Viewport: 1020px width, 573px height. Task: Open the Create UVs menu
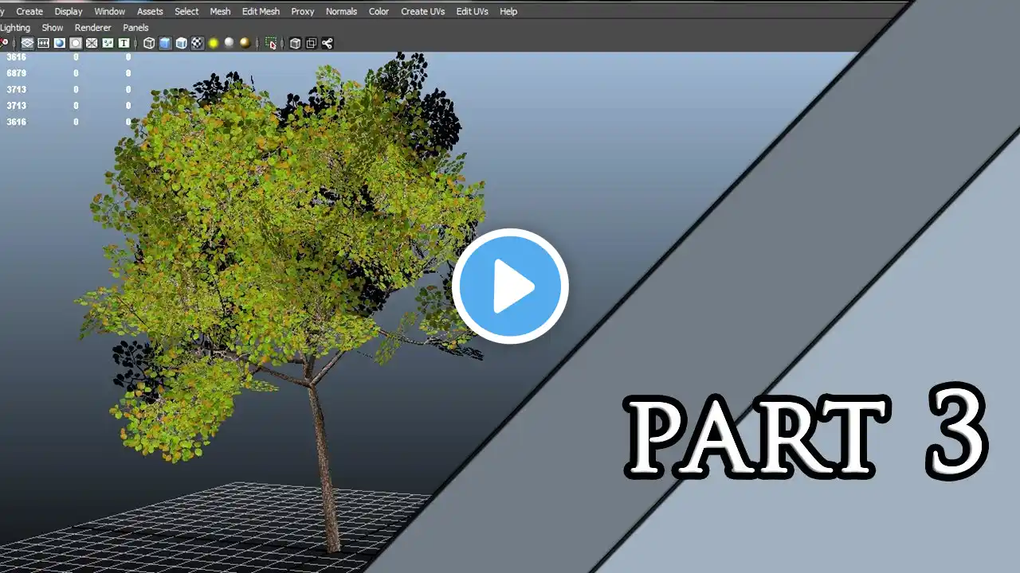coord(422,11)
